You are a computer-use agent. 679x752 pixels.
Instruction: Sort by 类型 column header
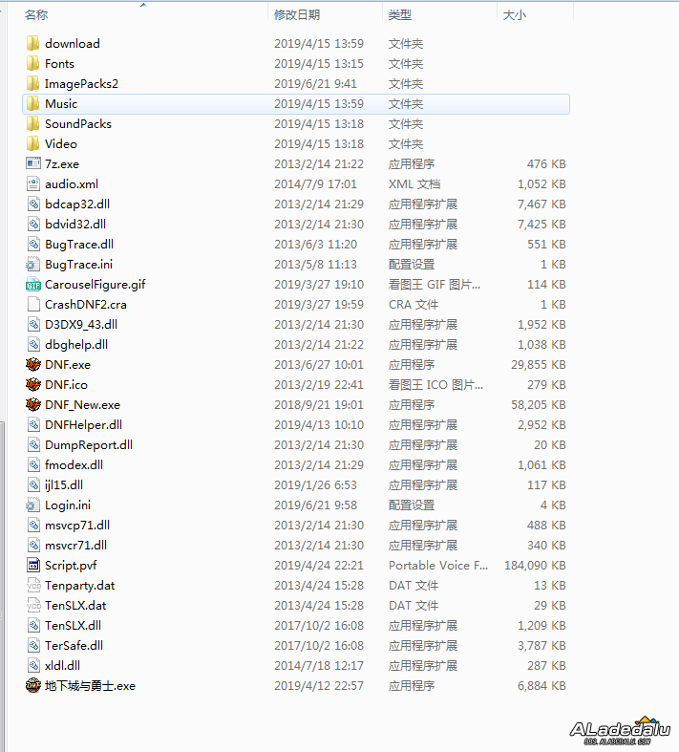pyautogui.click(x=400, y=15)
